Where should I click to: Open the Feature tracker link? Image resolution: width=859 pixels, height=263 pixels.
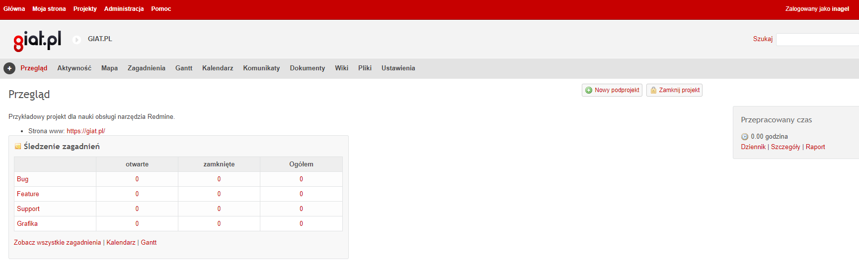[28, 194]
